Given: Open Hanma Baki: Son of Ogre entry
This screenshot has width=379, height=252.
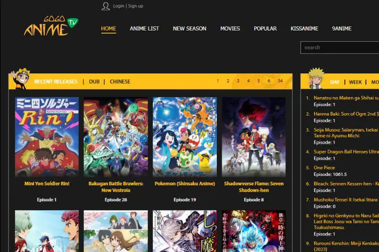Looking at the screenshot, I should click(346, 114).
